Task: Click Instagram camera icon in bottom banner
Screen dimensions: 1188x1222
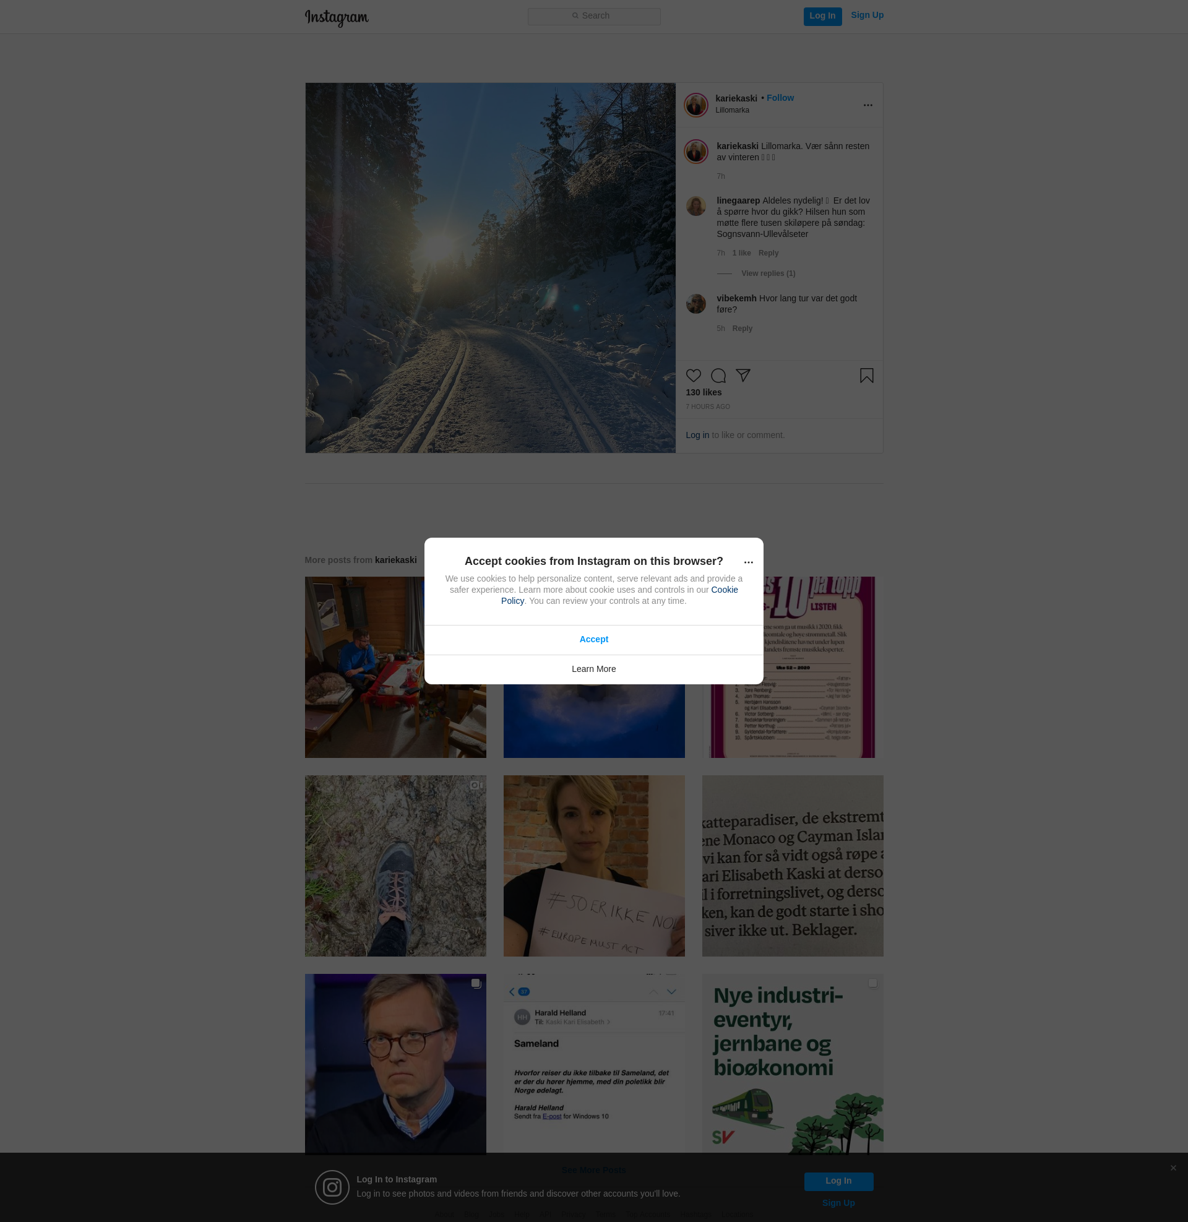Action: point(332,1187)
